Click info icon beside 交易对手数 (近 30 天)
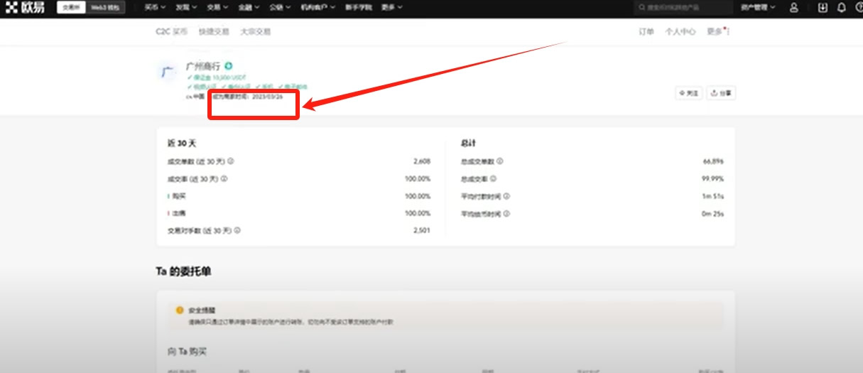The height and width of the screenshot is (373, 863). (237, 230)
